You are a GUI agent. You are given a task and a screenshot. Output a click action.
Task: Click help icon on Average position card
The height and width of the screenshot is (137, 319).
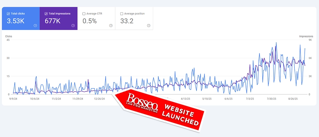click(x=148, y=26)
